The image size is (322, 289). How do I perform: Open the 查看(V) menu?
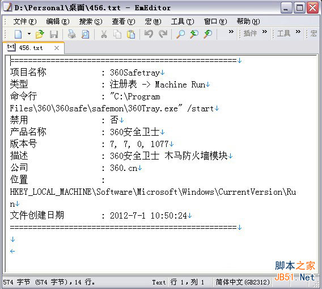click(124, 22)
